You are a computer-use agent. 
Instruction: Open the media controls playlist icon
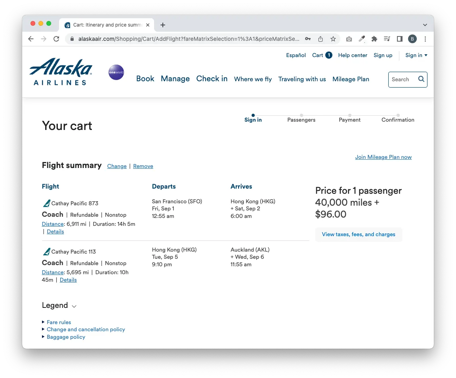pyautogui.click(x=387, y=39)
